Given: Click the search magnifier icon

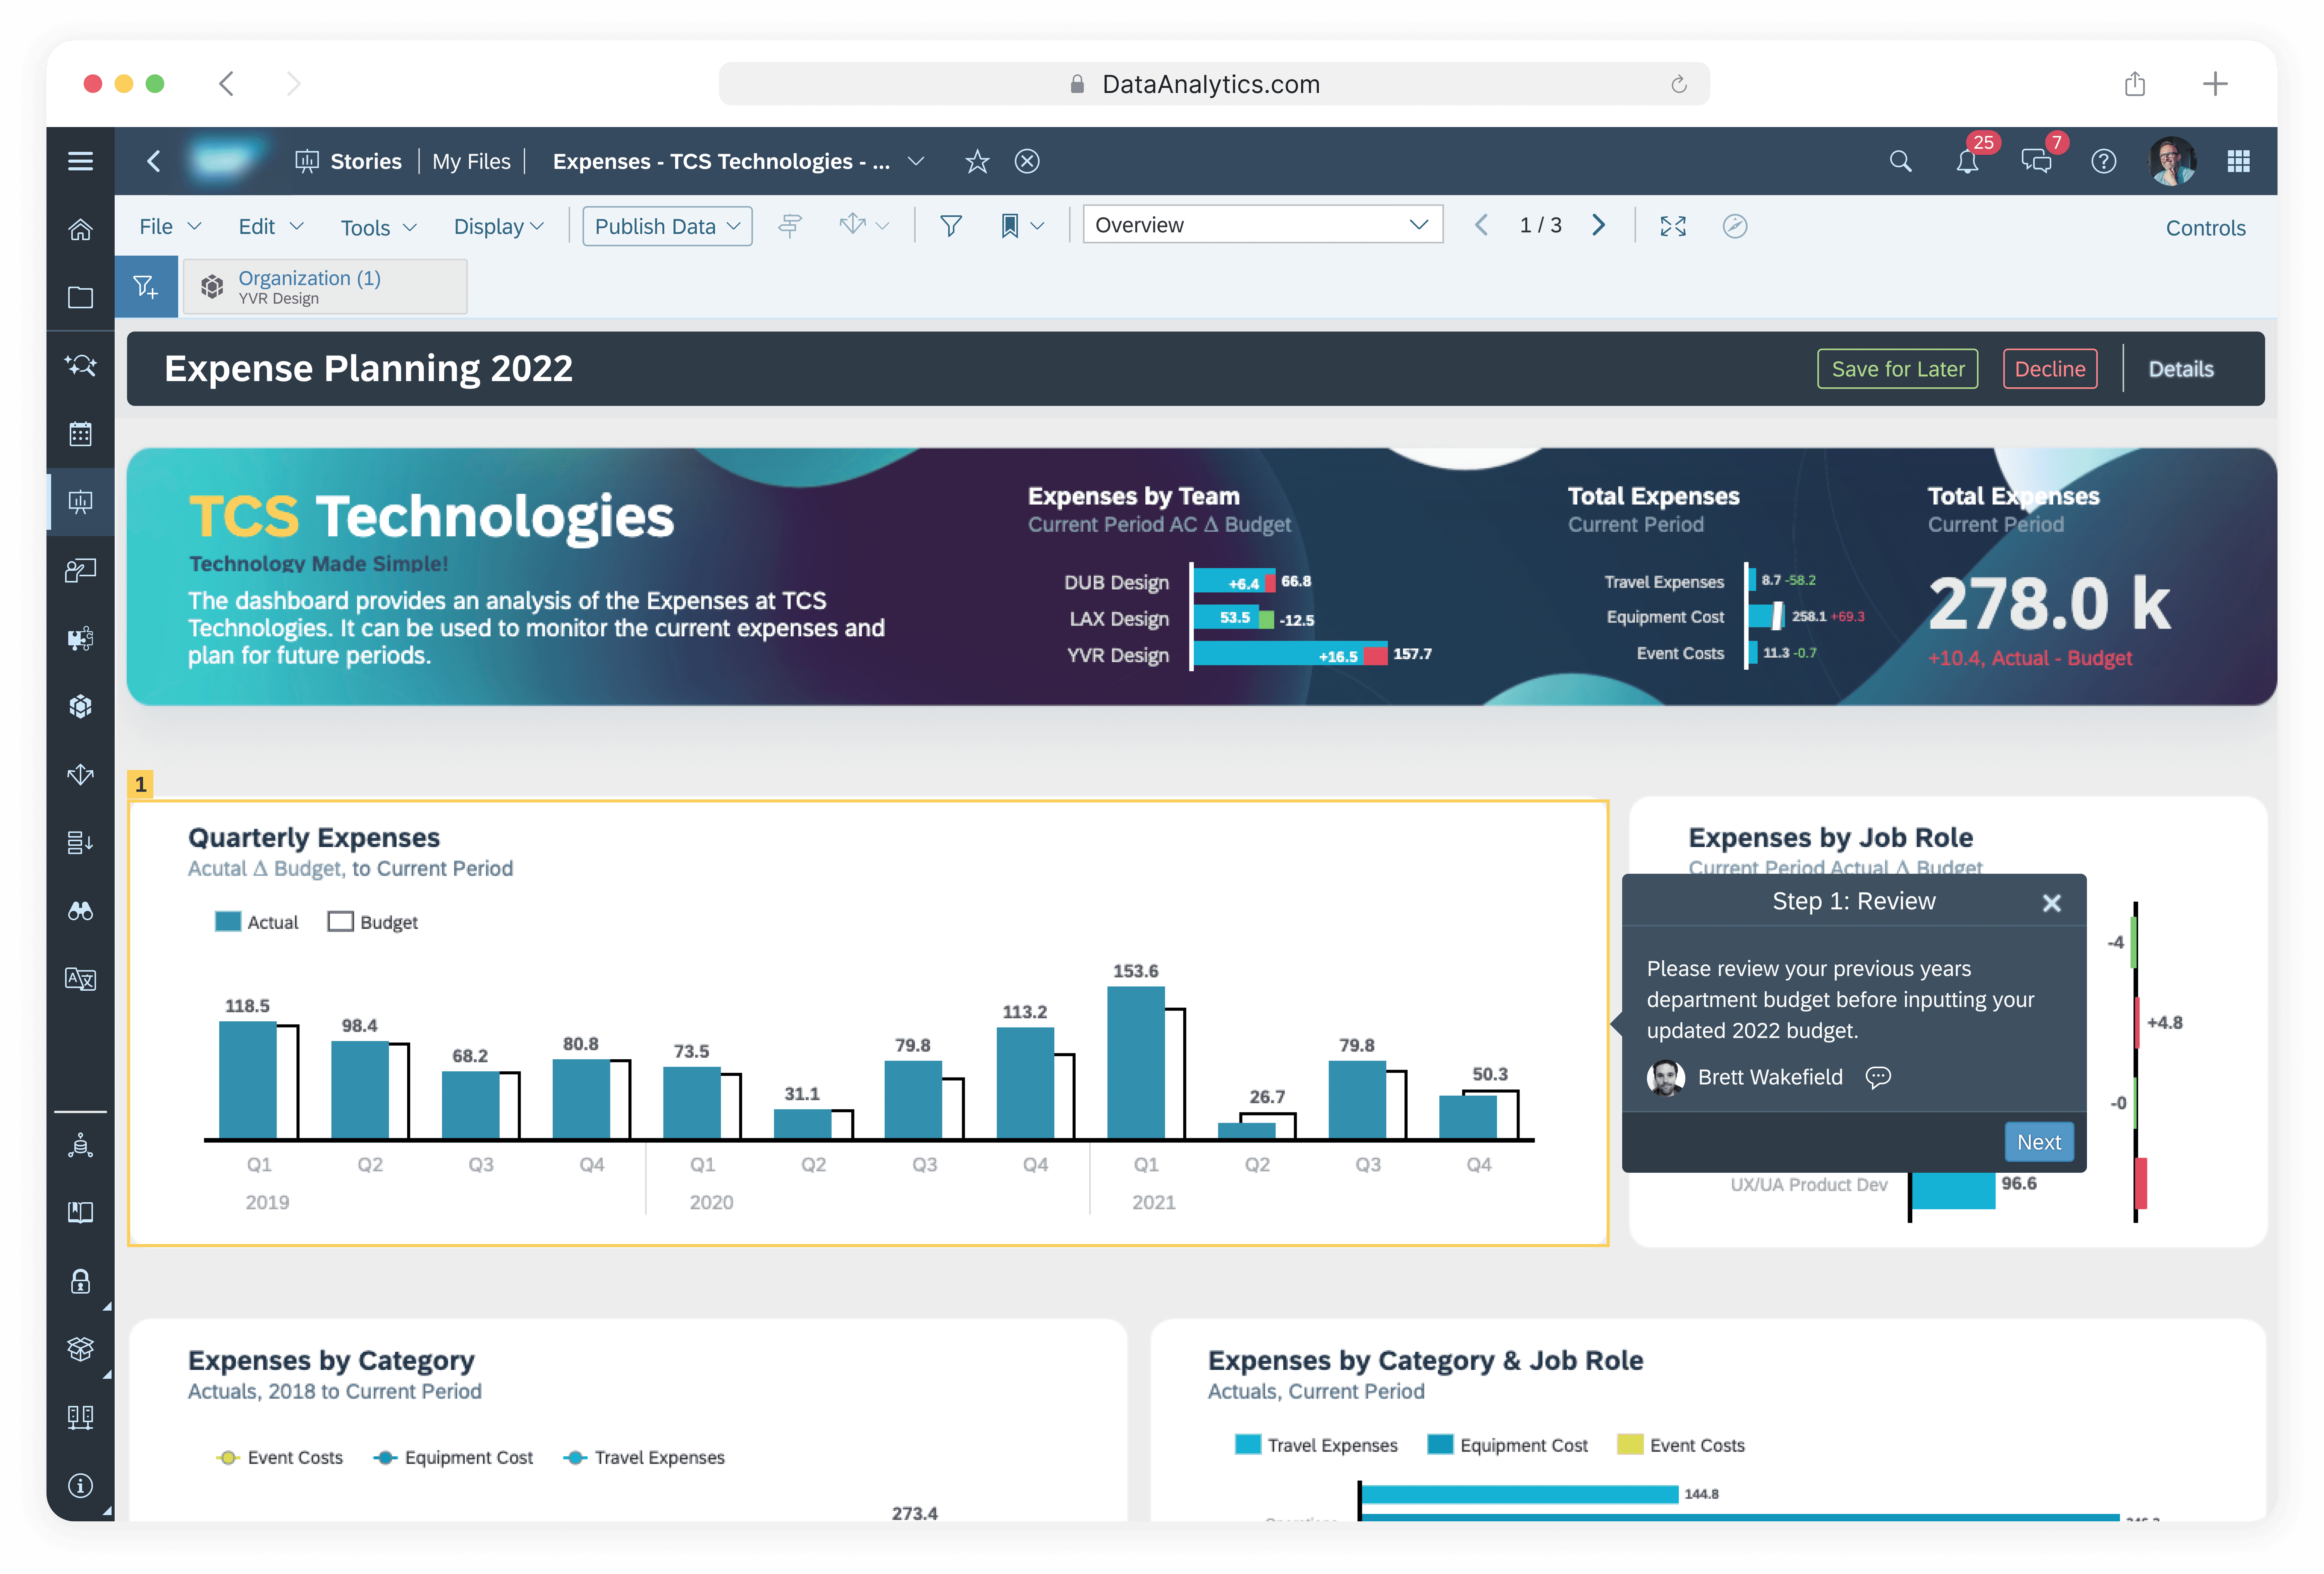Looking at the screenshot, I should 1900,161.
